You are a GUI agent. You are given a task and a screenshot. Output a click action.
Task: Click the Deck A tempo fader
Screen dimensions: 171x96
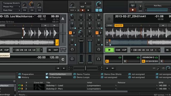click(63, 33)
